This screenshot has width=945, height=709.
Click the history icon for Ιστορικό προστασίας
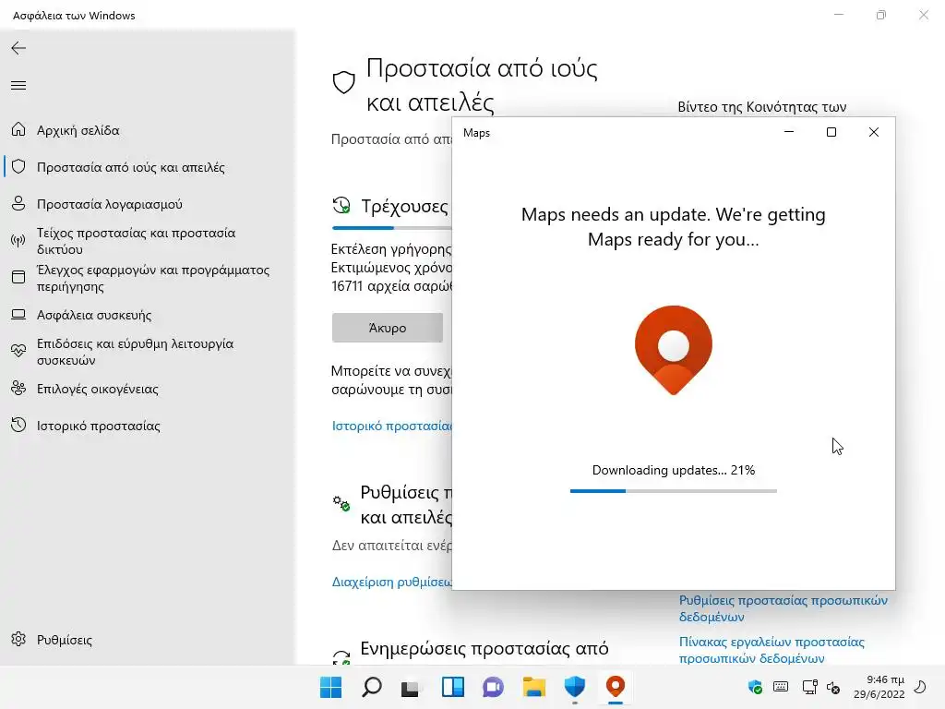[18, 425]
